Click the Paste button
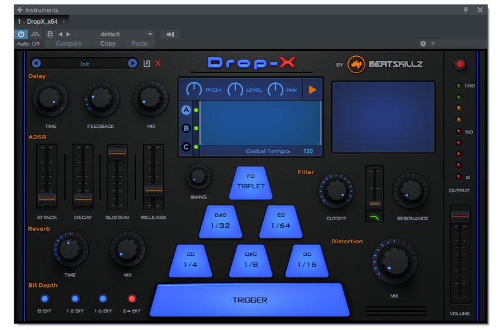This screenshot has width=500, height=330. (x=139, y=44)
